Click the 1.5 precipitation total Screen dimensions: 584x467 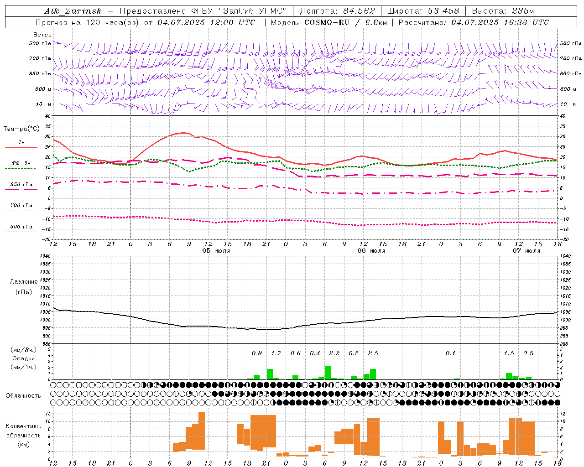(x=509, y=353)
